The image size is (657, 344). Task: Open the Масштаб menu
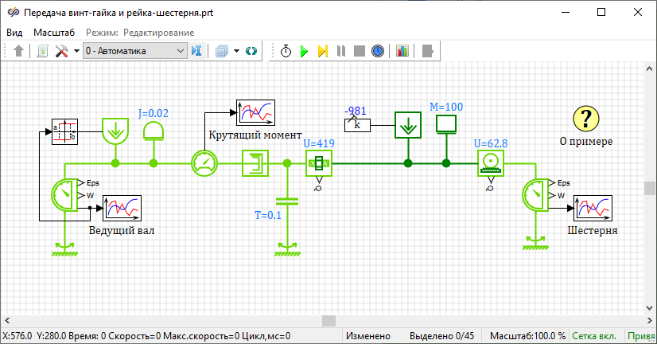[x=54, y=33]
